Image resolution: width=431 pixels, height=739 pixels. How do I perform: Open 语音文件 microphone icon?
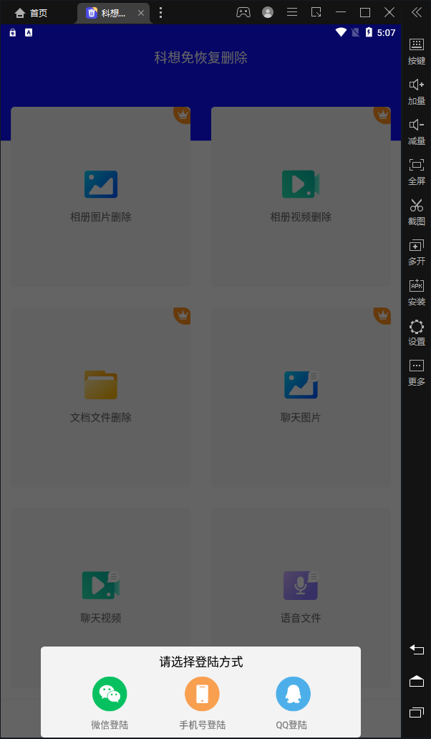[301, 585]
